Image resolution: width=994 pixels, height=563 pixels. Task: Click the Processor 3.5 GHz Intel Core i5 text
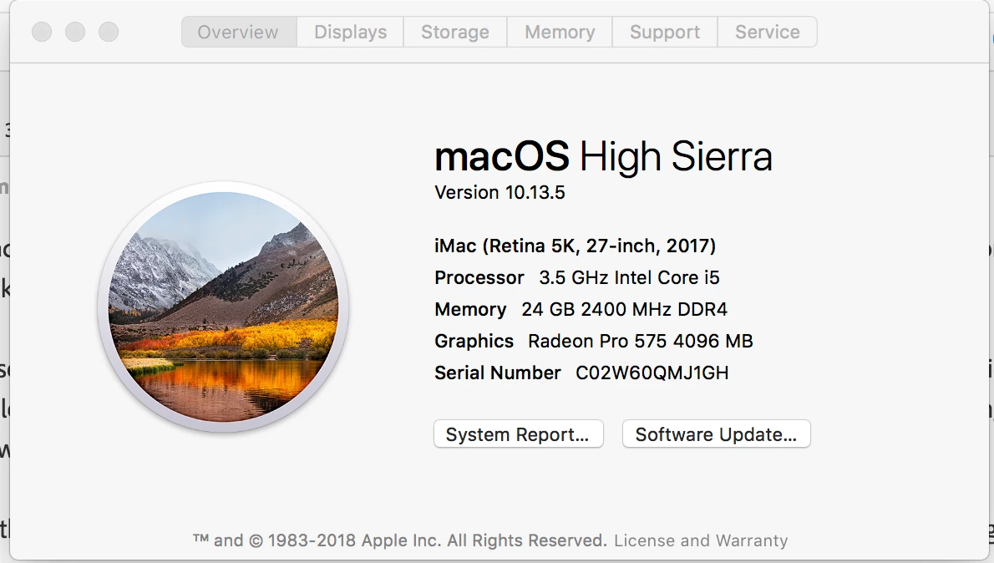[576, 277]
